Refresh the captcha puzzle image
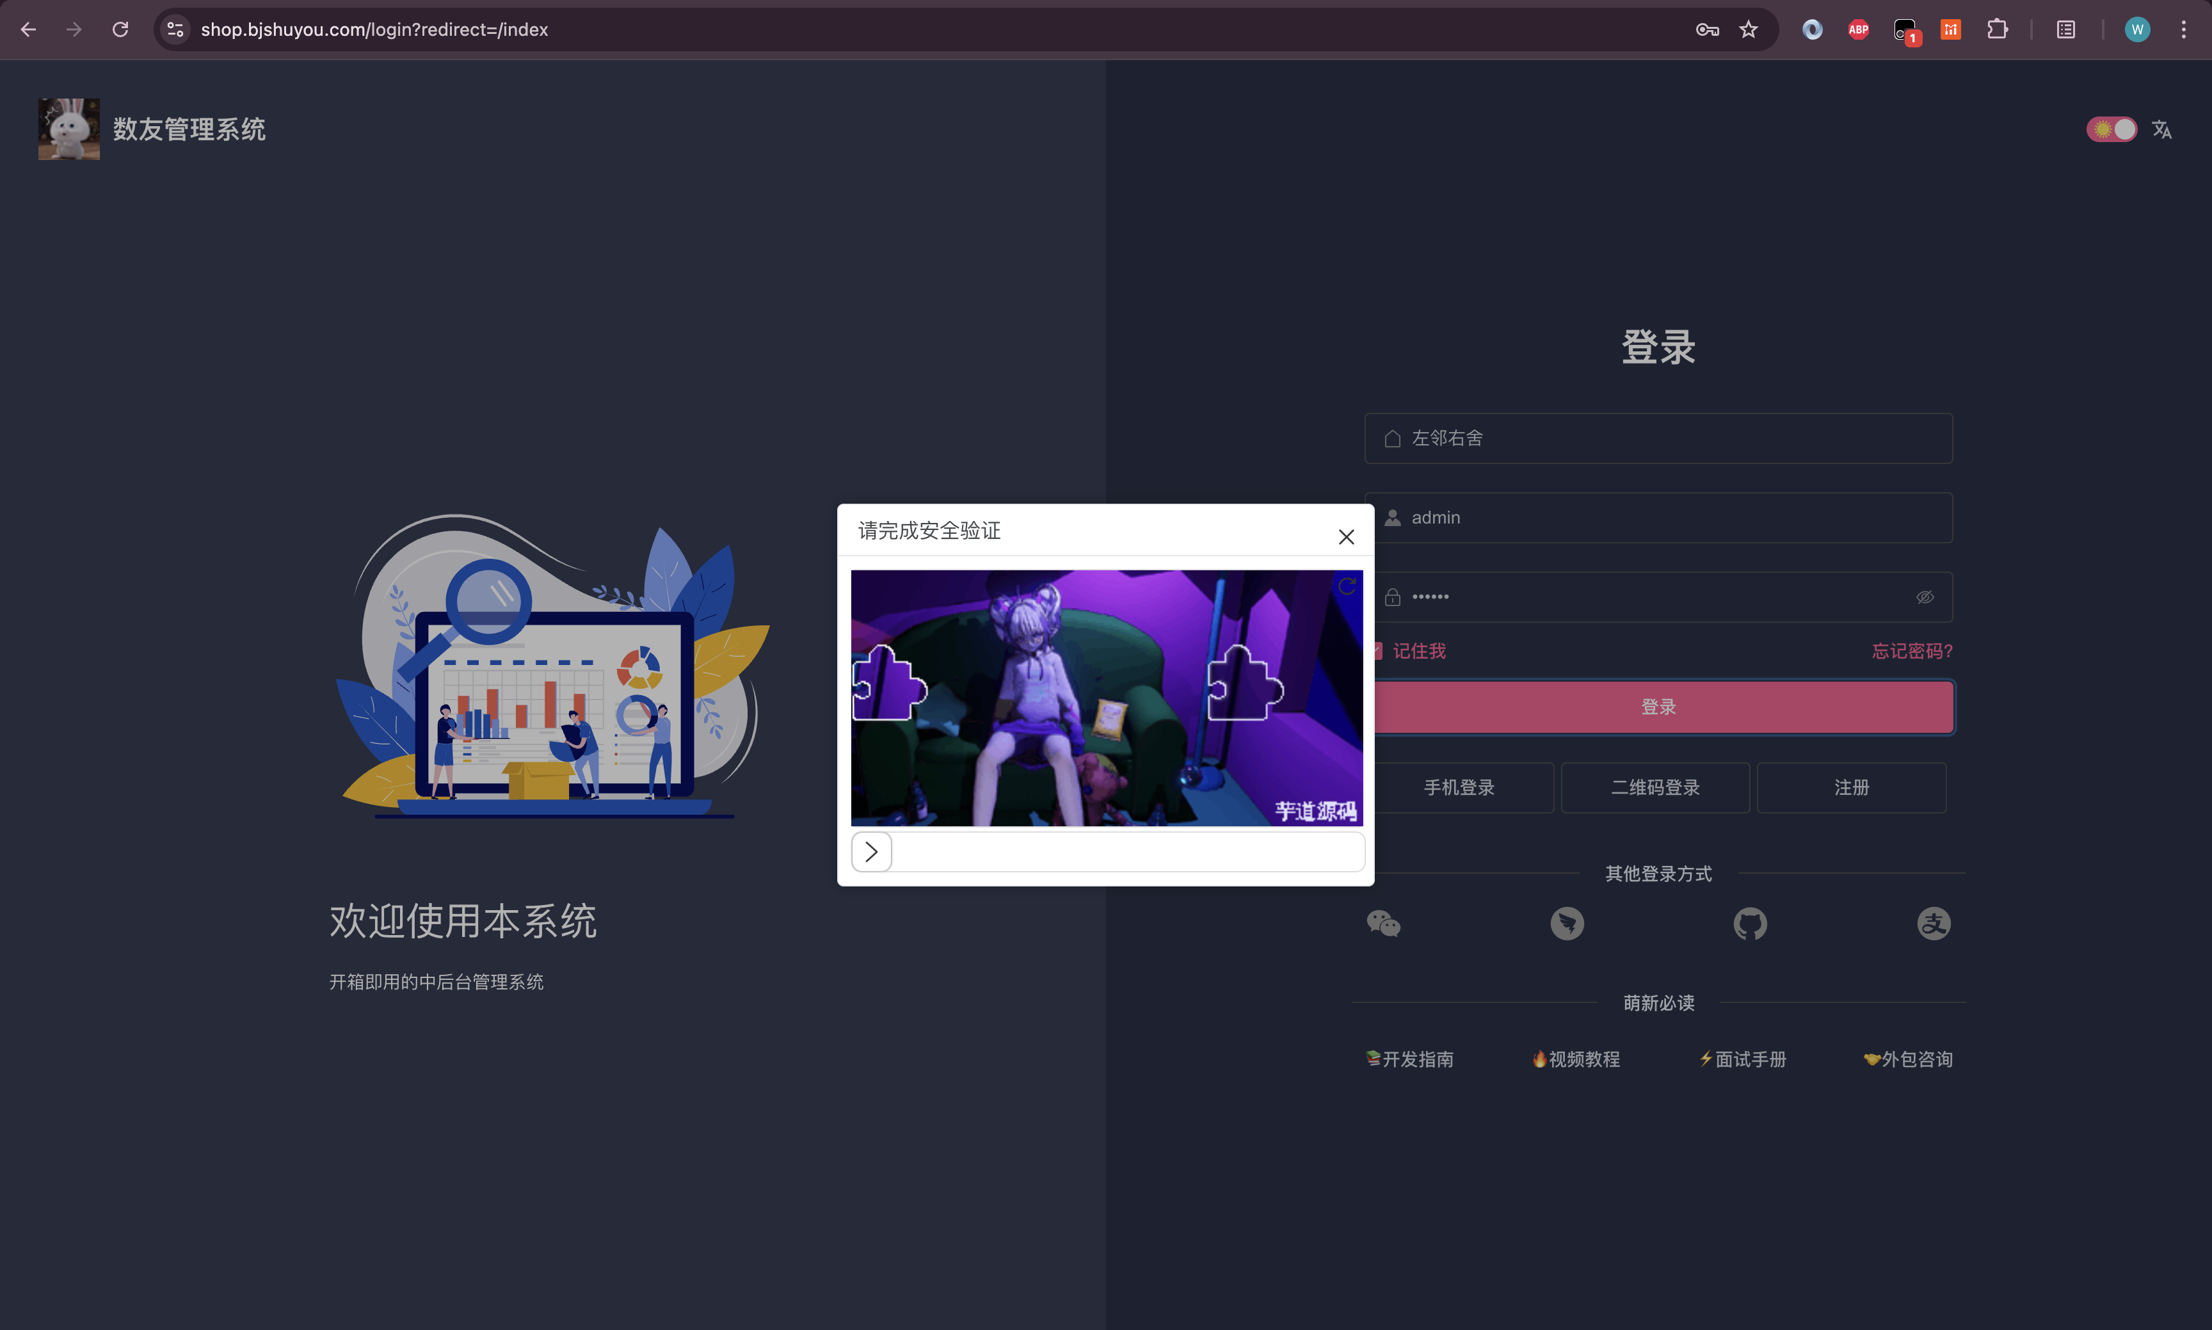The image size is (2212, 1330). pos(1346,587)
